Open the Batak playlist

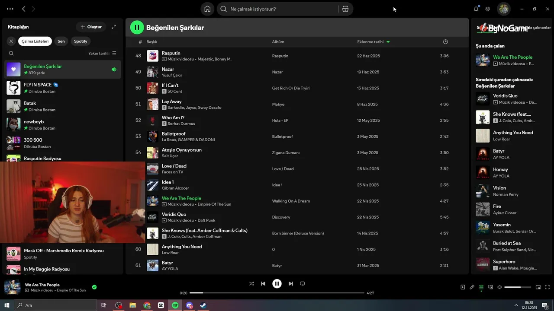click(x=63, y=106)
